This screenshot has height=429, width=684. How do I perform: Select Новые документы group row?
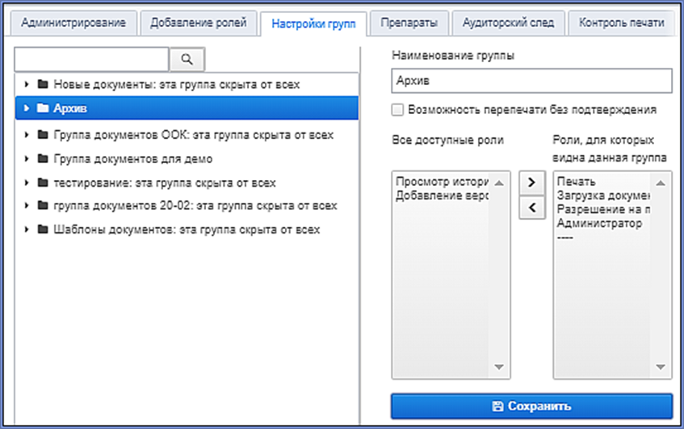point(187,84)
